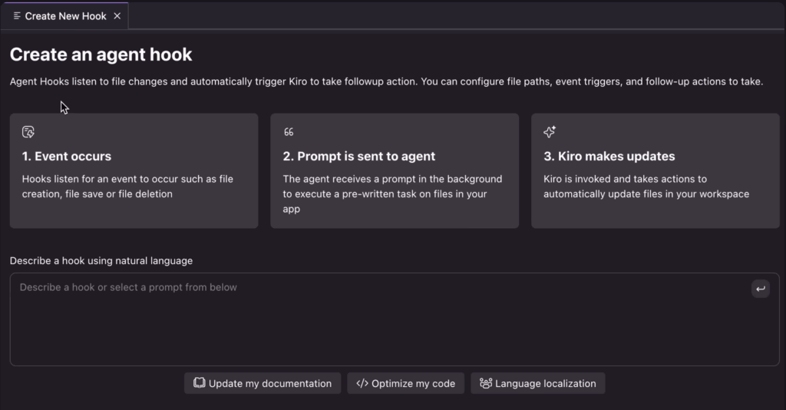The height and width of the screenshot is (410, 786).
Task: Submit the hook description with enter arrow
Action: coord(761,289)
